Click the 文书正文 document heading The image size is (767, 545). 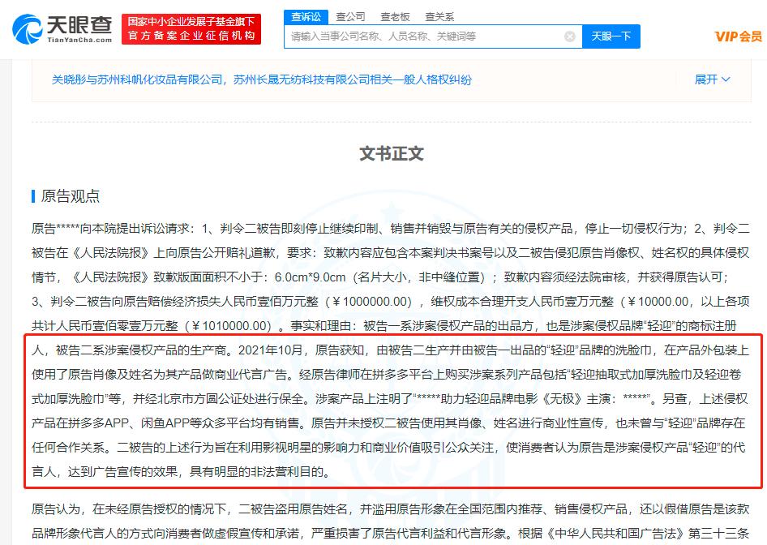(392, 153)
